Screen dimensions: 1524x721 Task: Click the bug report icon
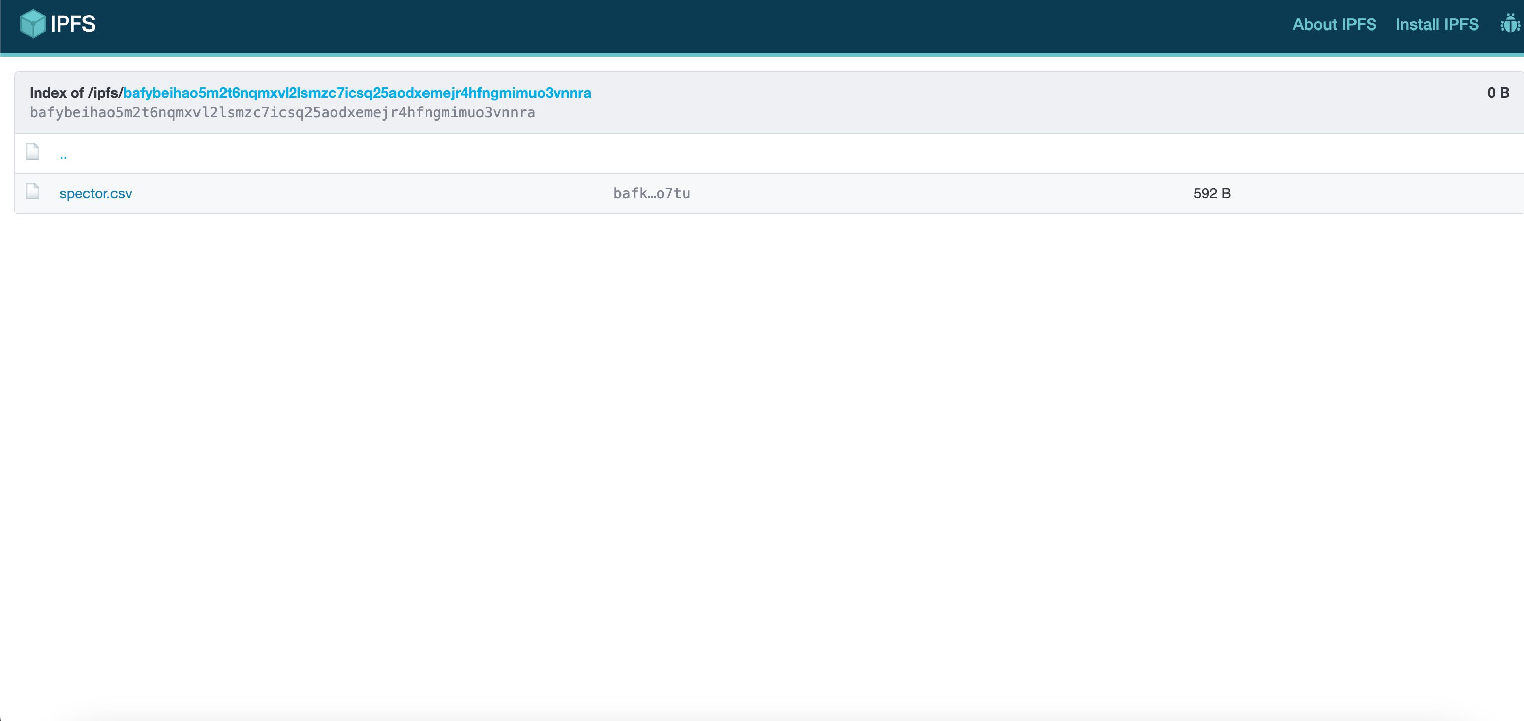click(1510, 23)
